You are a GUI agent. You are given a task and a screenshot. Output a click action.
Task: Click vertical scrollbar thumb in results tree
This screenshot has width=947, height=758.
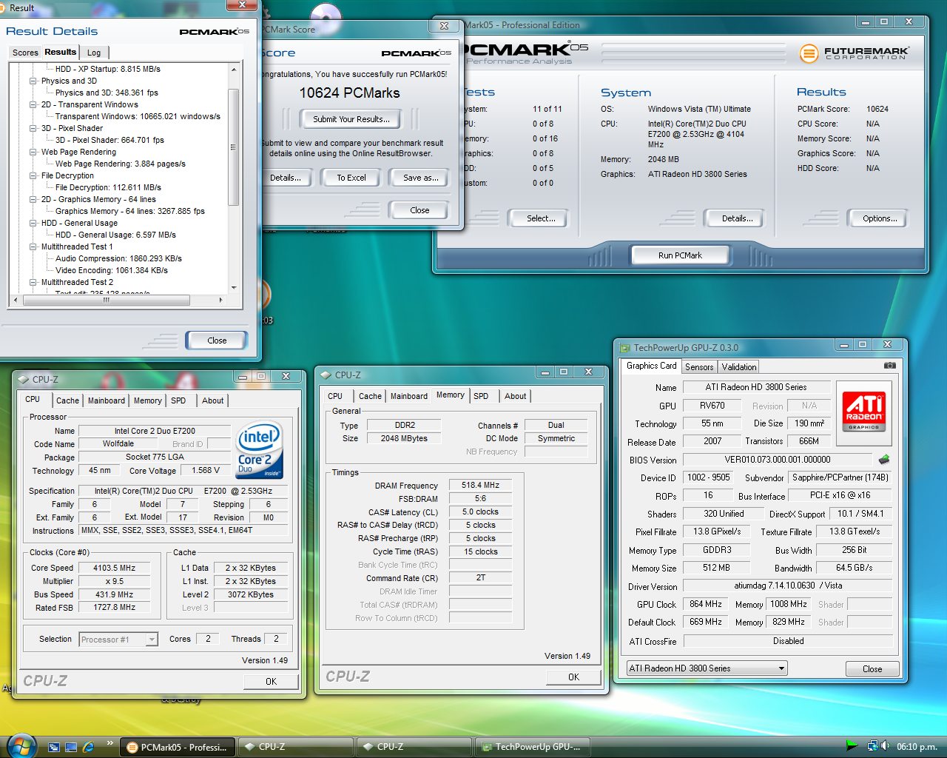234,147
